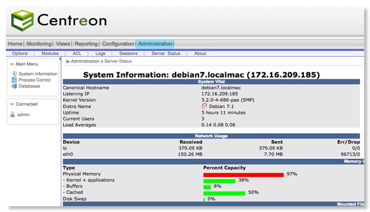
Task: Select the Administration tab
Action: 155,44
